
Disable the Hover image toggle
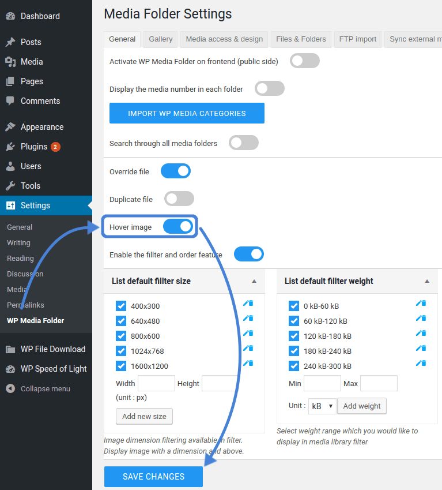(177, 227)
